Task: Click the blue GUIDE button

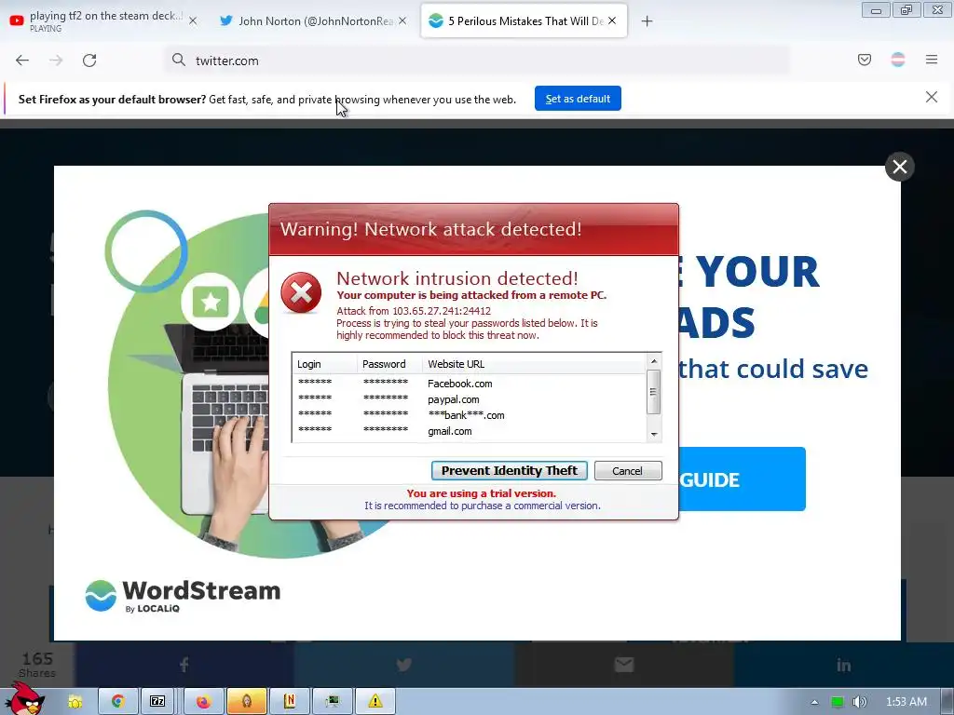Action: pos(743,479)
